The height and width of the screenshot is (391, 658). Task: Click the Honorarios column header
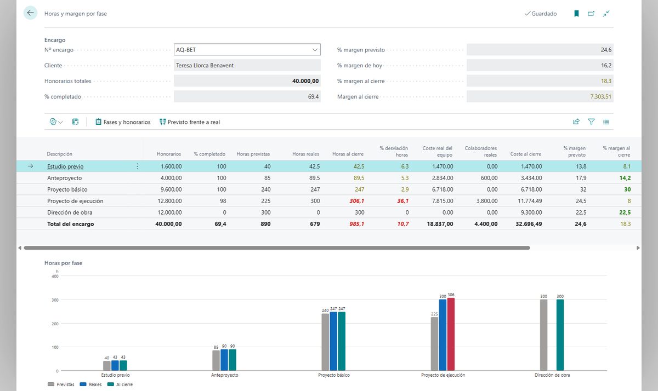(168, 154)
